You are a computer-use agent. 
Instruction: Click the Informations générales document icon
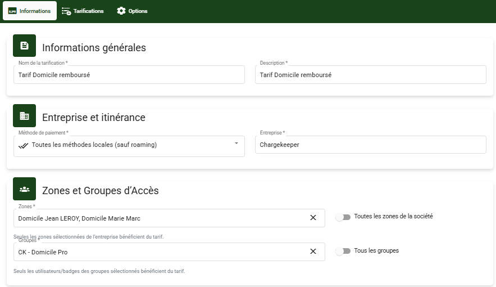[x=24, y=46]
